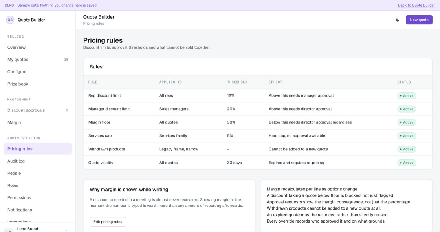Toggle dark mode moon icon
The height and width of the screenshot is (232, 440).
pos(397,20)
